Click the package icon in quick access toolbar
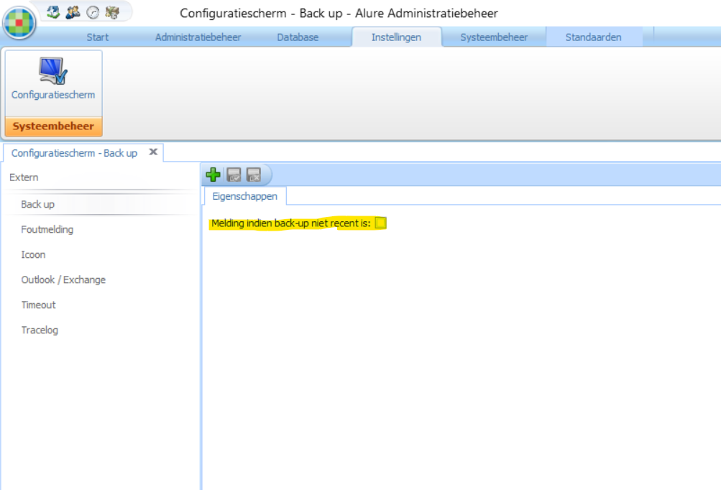Viewport: 721px width, 490px height. [112, 11]
